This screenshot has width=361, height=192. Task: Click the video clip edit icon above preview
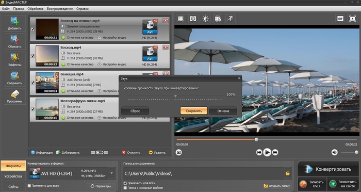(x=218, y=19)
